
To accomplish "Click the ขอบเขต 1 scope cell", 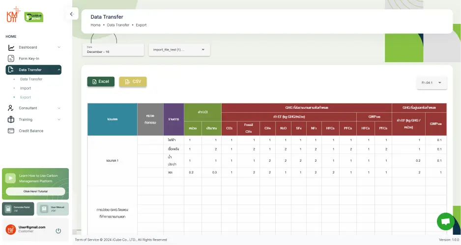I will [x=113, y=161].
